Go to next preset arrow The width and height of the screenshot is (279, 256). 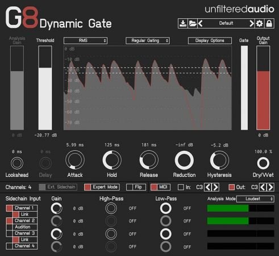(x=252, y=23)
